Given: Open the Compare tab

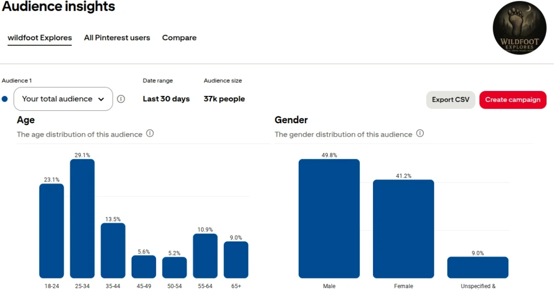Looking at the screenshot, I should pos(179,38).
